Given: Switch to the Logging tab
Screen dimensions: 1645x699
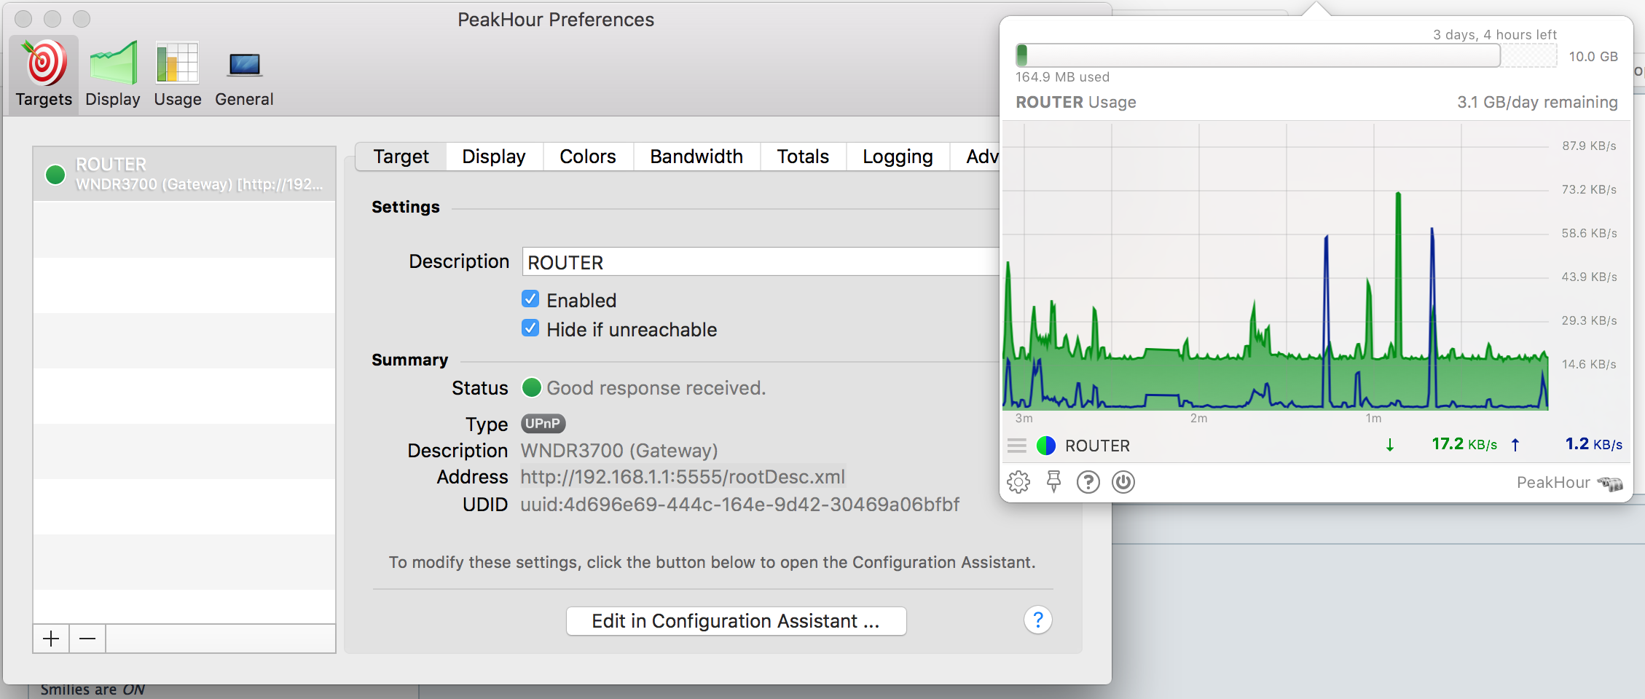Looking at the screenshot, I should click(898, 157).
